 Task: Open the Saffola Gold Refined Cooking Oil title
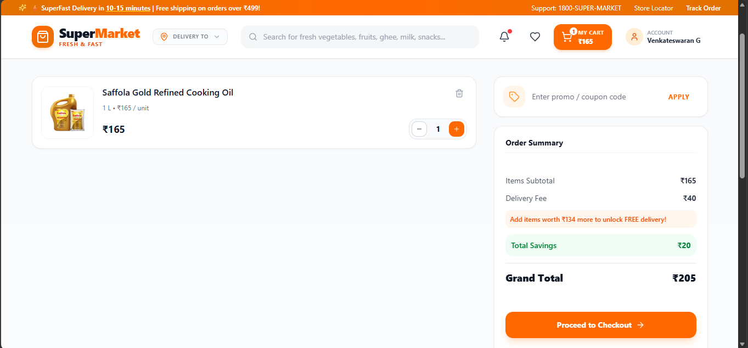pos(168,92)
